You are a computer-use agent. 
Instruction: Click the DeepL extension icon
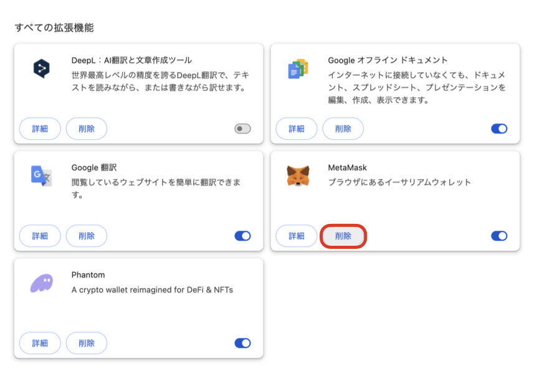(x=42, y=69)
